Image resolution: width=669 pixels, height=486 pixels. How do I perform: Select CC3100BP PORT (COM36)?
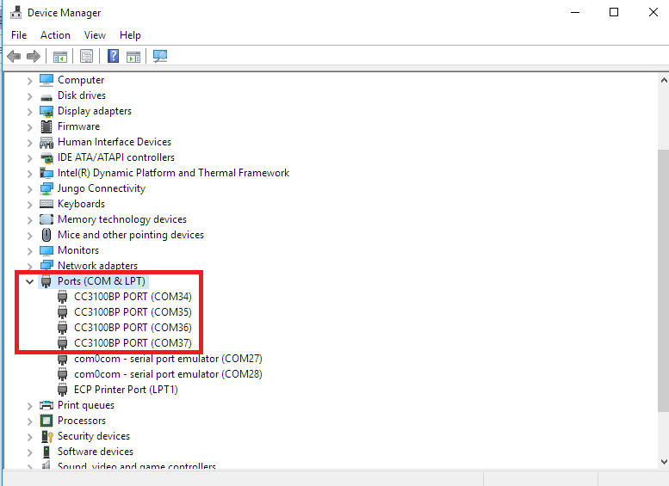click(x=133, y=328)
